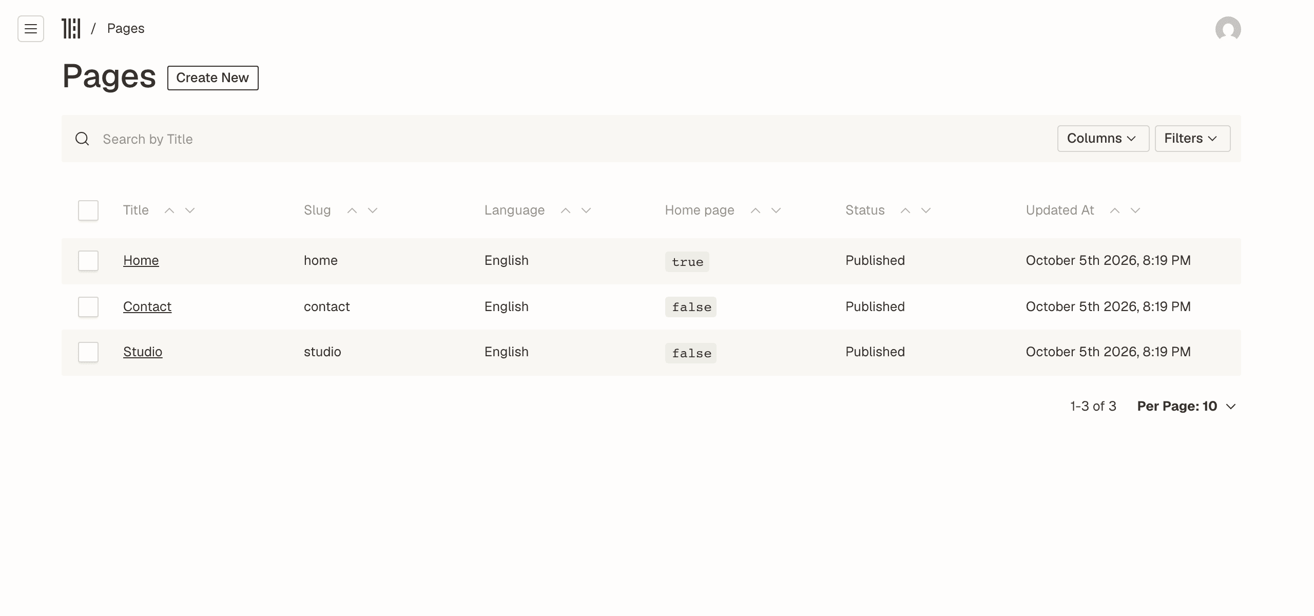Select the Studio row checkbox
This screenshot has height=616, width=1314.
click(88, 352)
